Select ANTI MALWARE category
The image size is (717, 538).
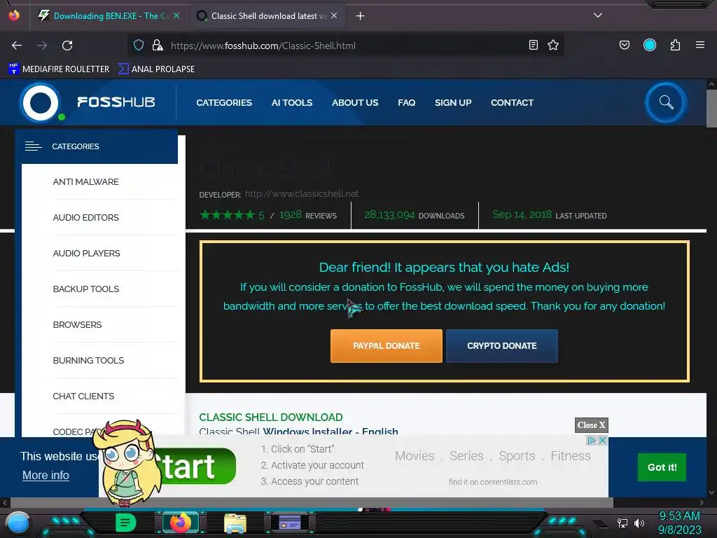(x=86, y=182)
